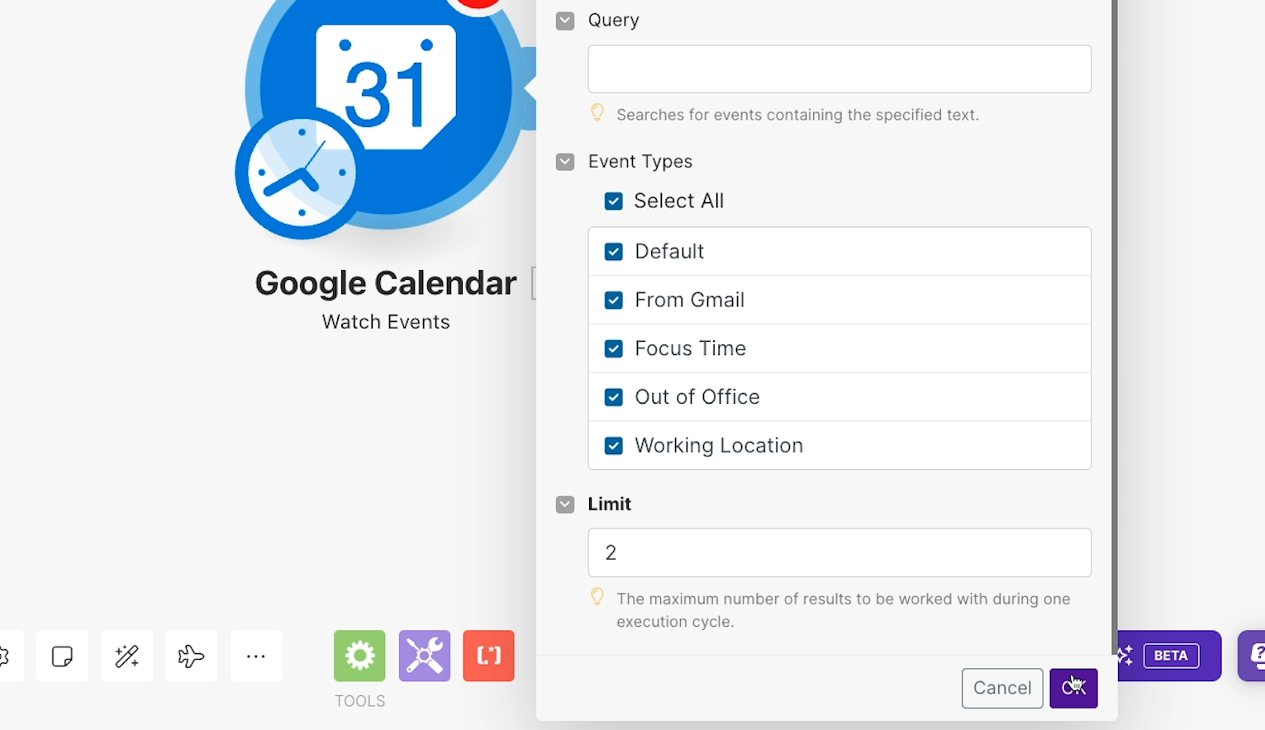
Task: Click into the Query text field
Action: (x=839, y=69)
